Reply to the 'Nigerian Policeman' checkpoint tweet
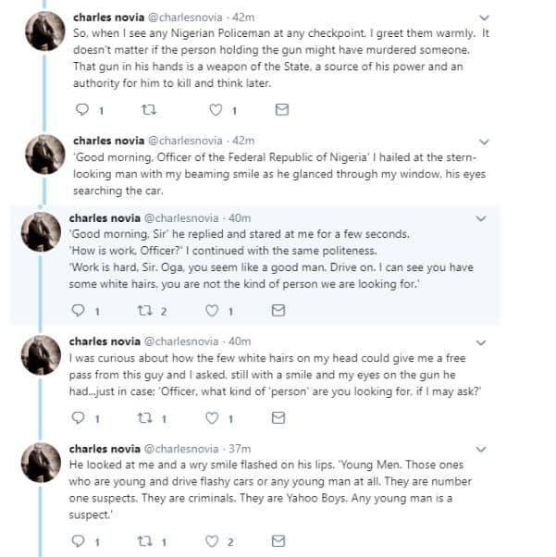556x557 pixels. point(80,109)
